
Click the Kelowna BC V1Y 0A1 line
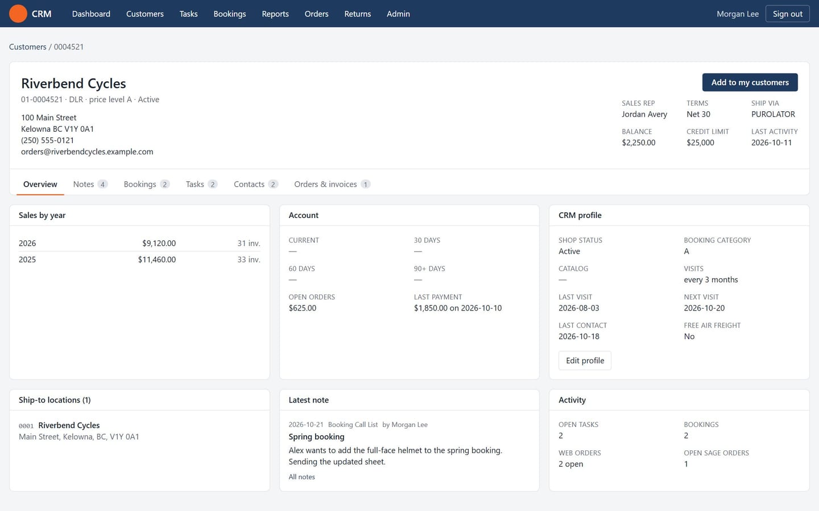(57, 129)
